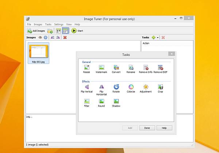Image resolution: width=219 pixels, height=153 pixels.
Task: Click the green Start button
Action: (77, 31)
